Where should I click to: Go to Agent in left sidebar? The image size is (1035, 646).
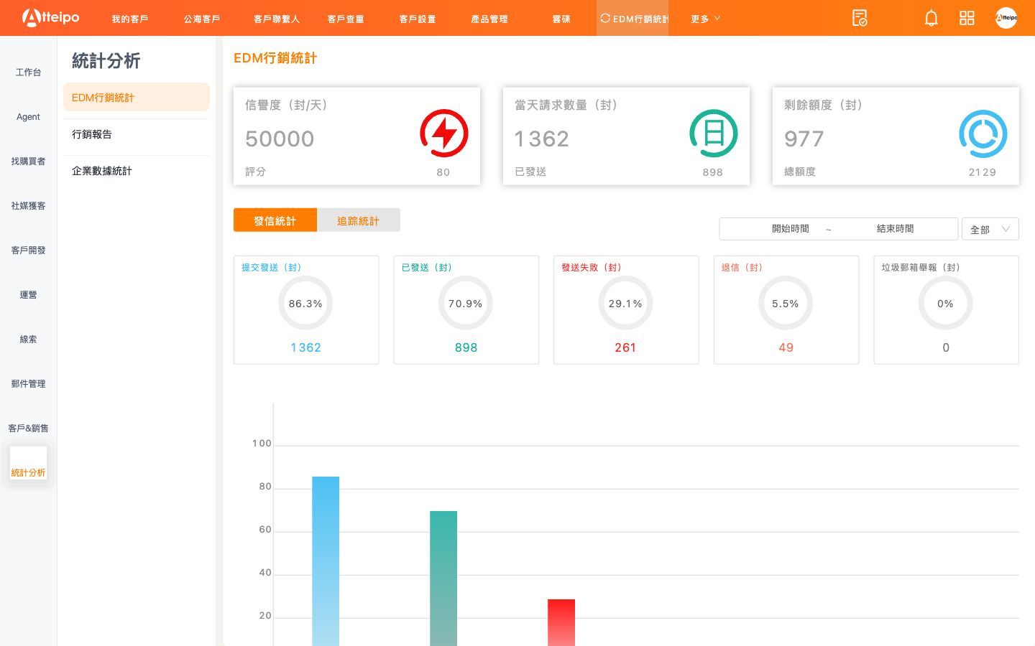(x=29, y=116)
